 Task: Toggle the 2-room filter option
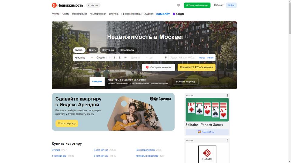point(114,58)
